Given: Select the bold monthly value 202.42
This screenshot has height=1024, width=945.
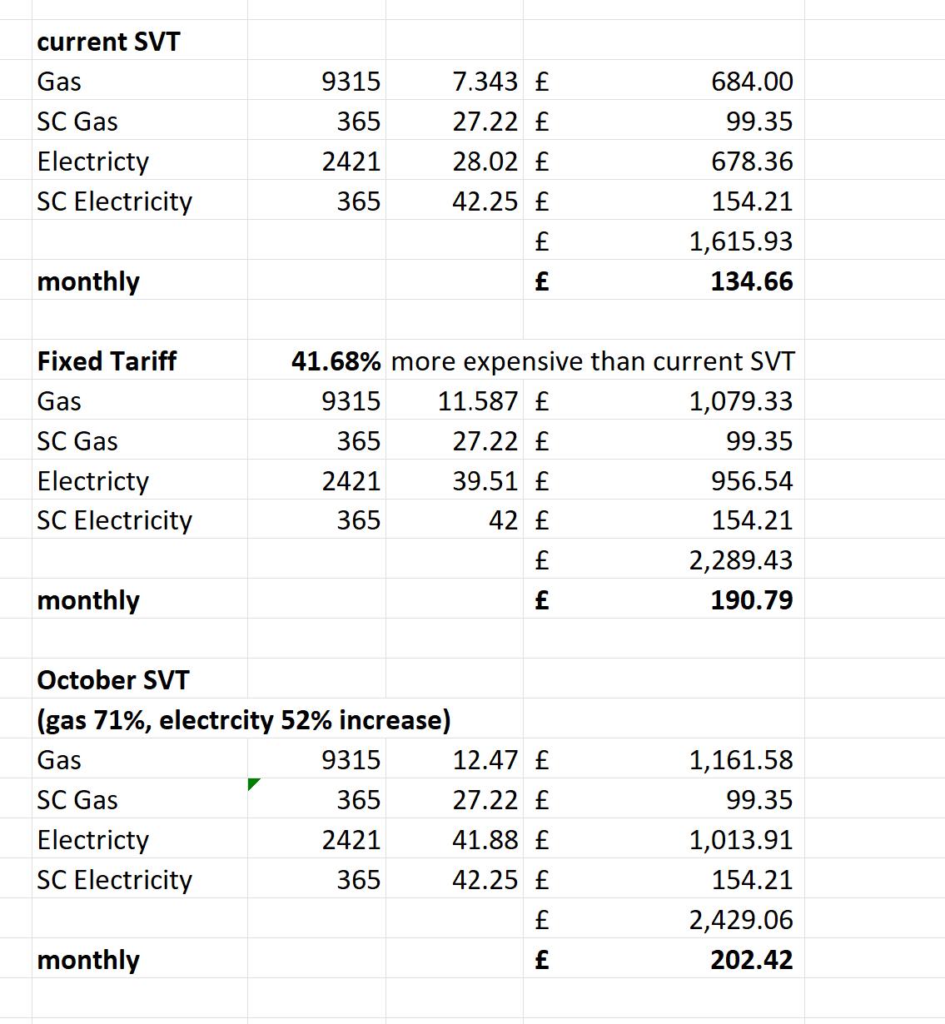Looking at the screenshot, I should (x=751, y=960).
